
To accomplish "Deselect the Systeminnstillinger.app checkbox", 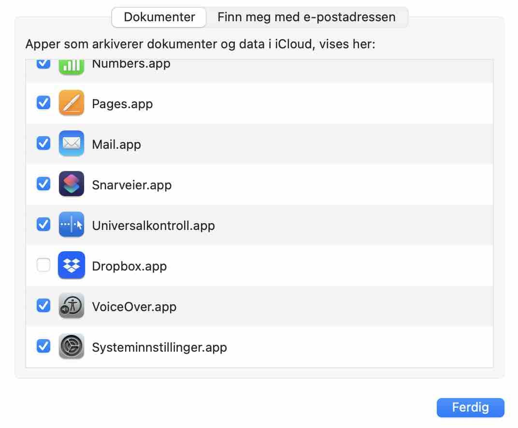I will [43, 346].
